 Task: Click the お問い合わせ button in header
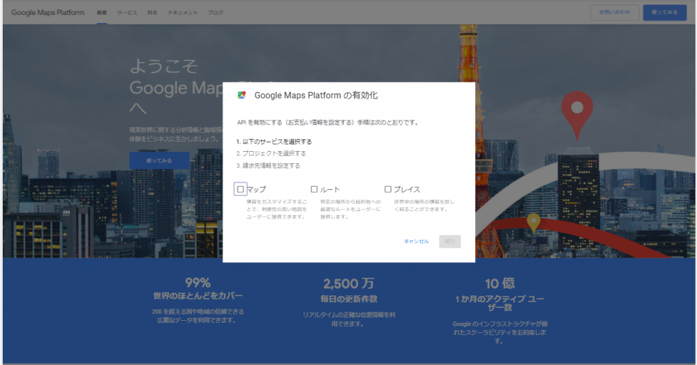point(615,12)
